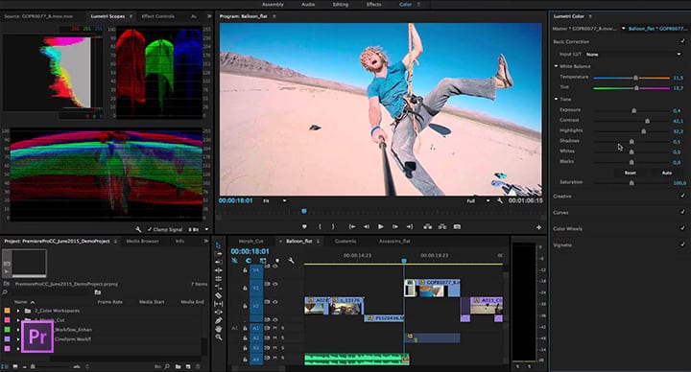Collapse the Tone section
This screenshot has height=372, width=691.
pyautogui.click(x=556, y=99)
